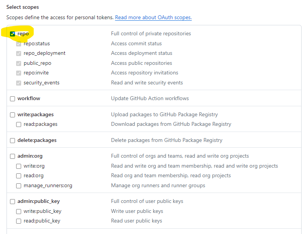Click the repo:invite checkbox
307x234 pixels.
tap(19, 73)
